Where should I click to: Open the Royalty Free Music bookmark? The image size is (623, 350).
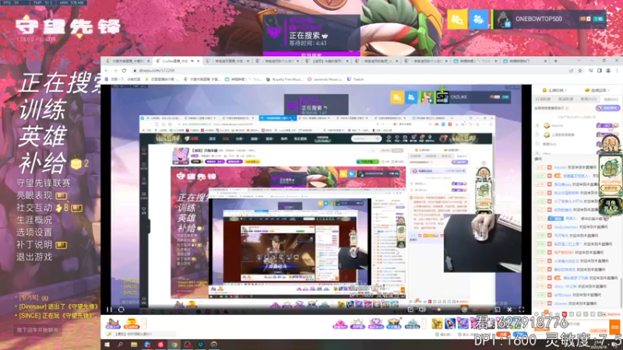pos(284,79)
